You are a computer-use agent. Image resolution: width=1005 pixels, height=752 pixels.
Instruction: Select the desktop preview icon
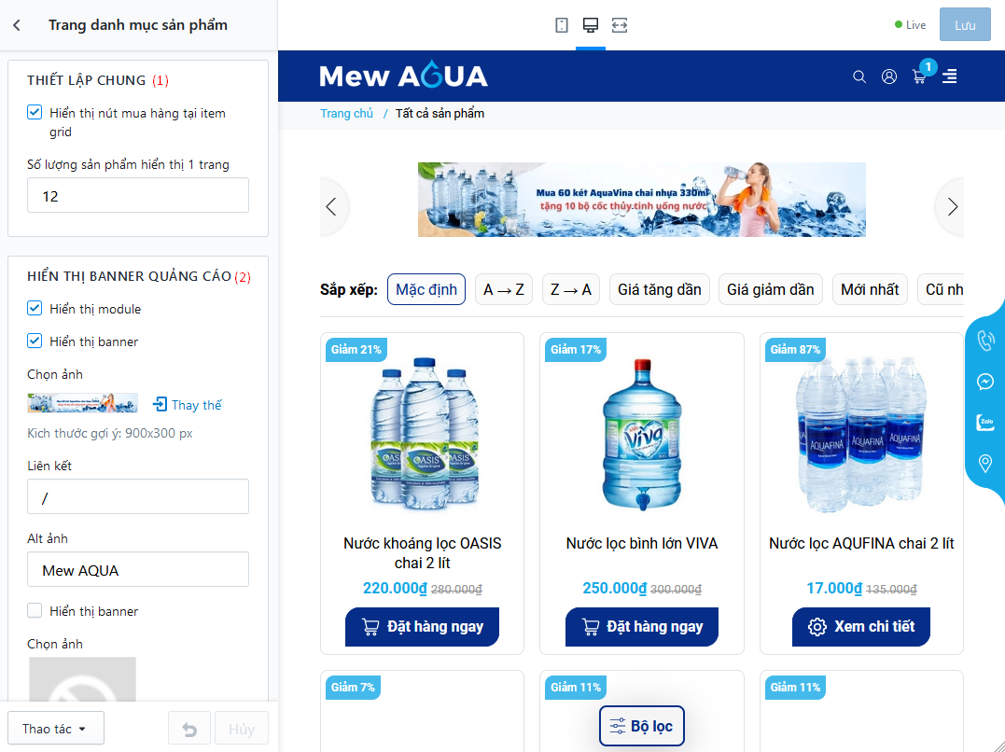591,25
